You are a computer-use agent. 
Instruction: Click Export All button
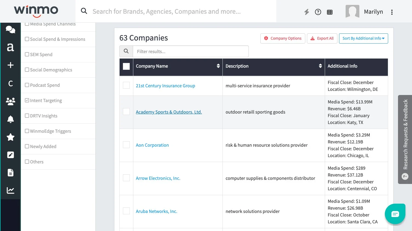coord(322,38)
